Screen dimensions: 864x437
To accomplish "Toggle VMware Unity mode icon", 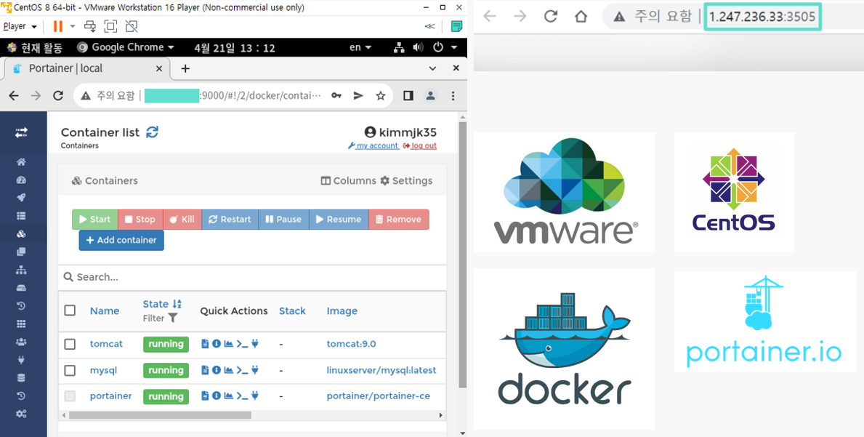I will (131, 26).
